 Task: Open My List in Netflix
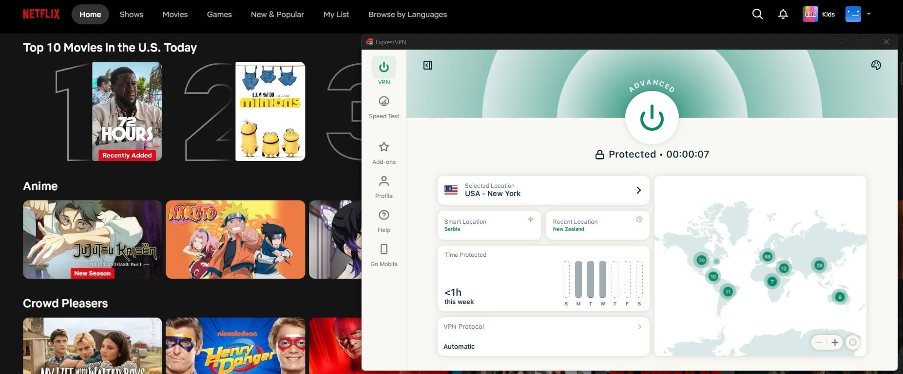[336, 15]
